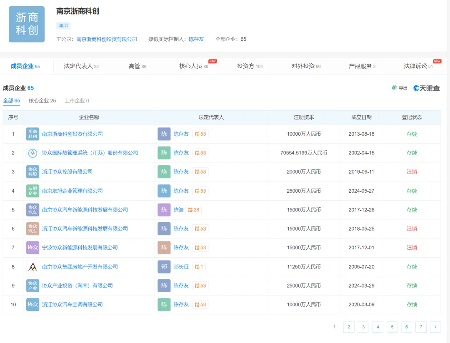Click 70554.5199万人民币 capital cell
Image resolution: width=450 pixels, height=343 pixels.
(304, 153)
